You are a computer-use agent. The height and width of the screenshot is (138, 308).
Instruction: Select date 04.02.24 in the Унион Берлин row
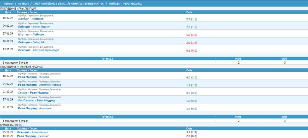(x=8, y=25)
